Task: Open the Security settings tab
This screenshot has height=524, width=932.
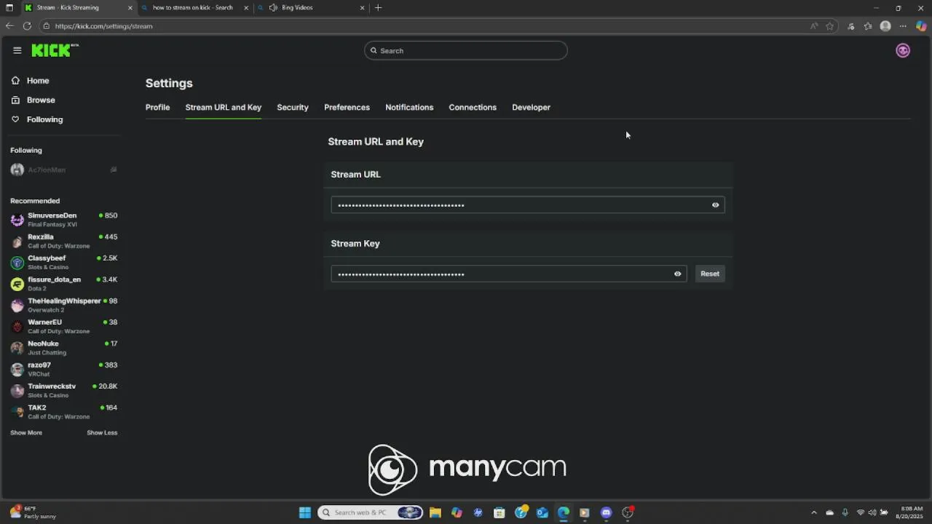Action: (293, 107)
